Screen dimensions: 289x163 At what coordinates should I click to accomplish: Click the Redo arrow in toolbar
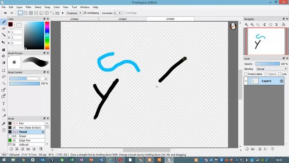12,13
